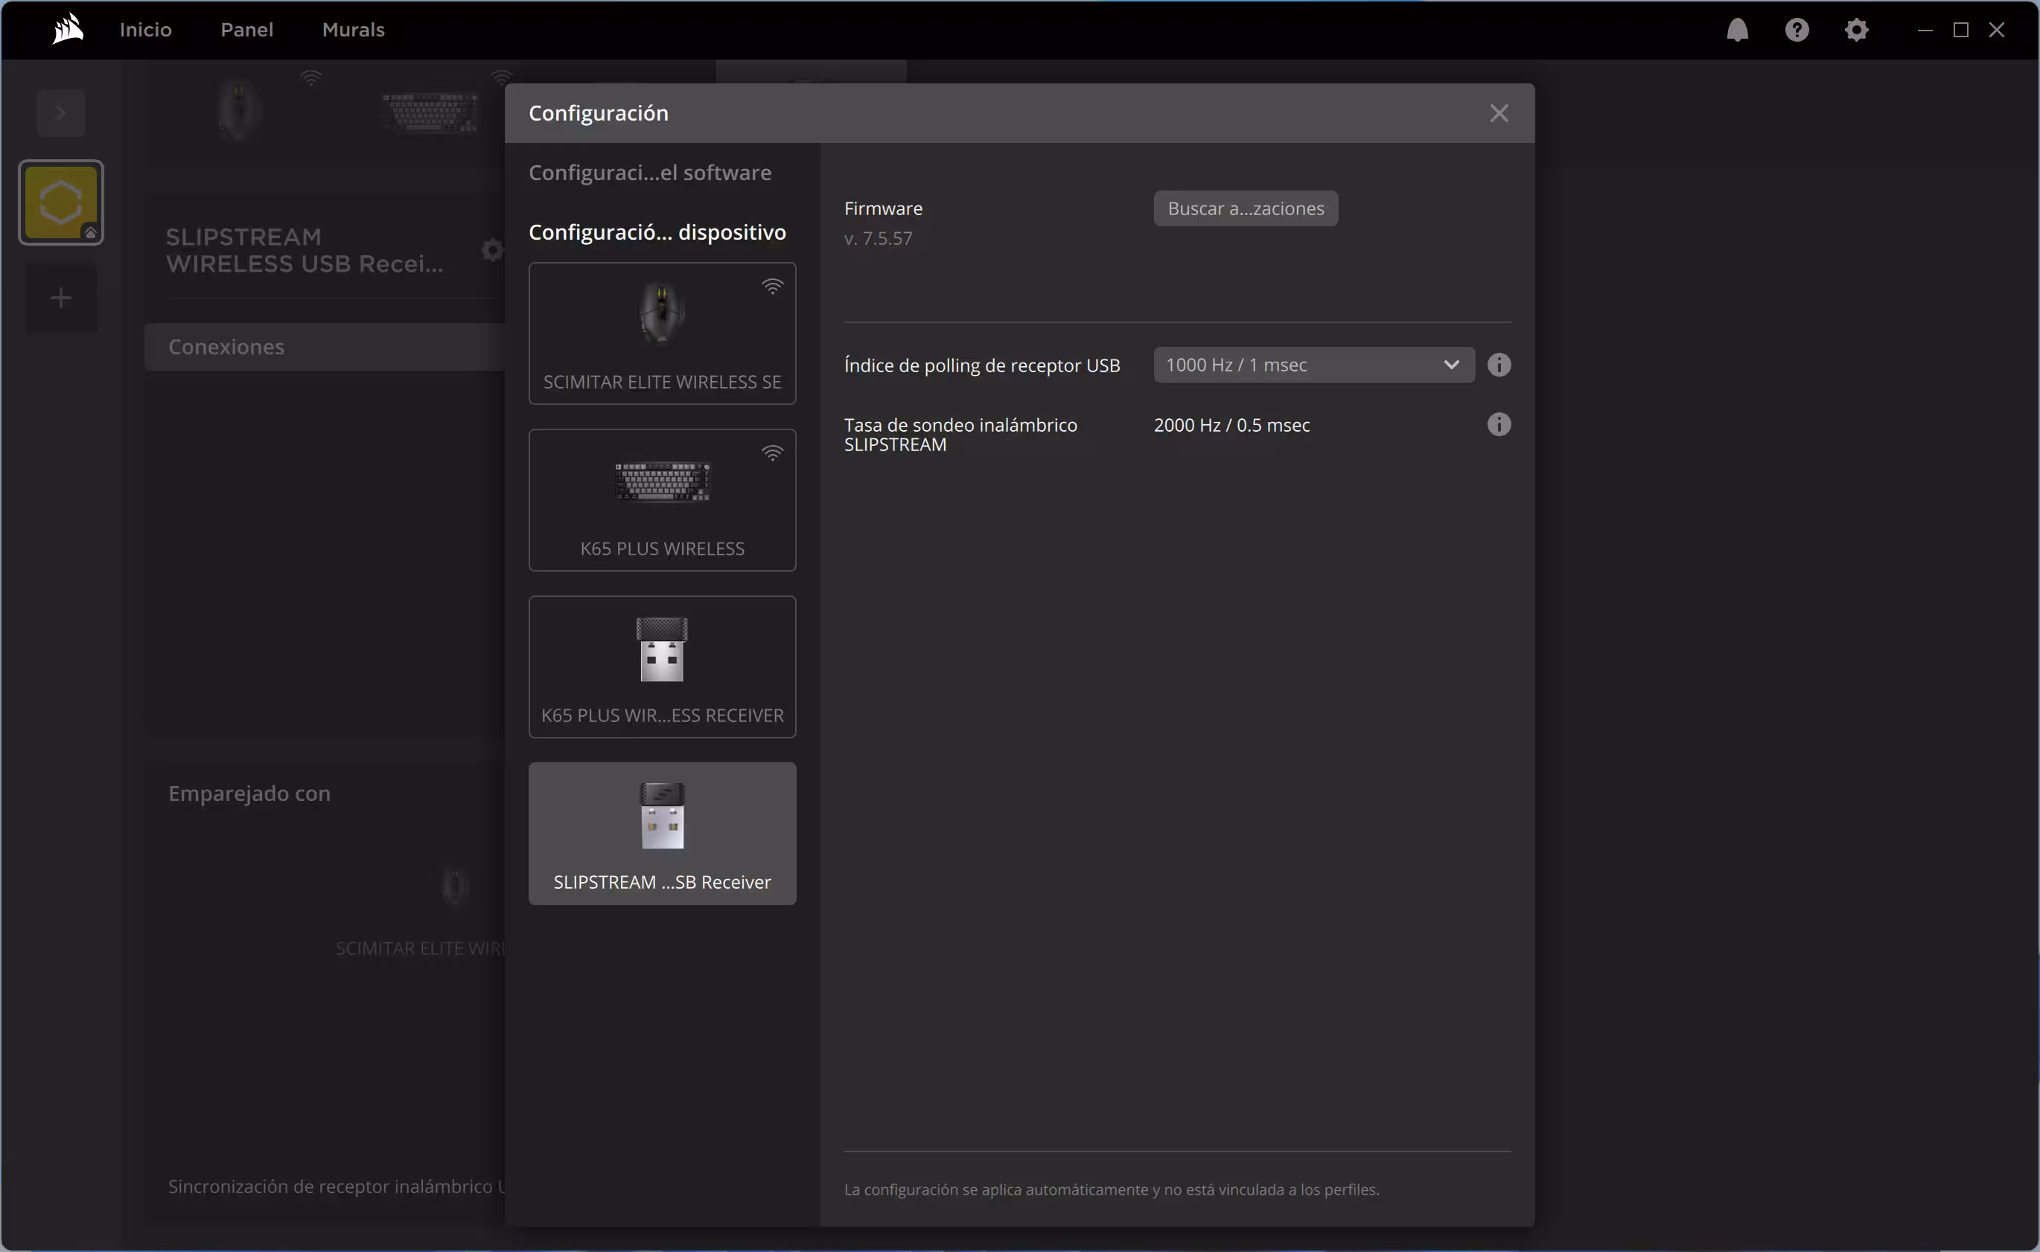Open the notifications bell

1737,30
